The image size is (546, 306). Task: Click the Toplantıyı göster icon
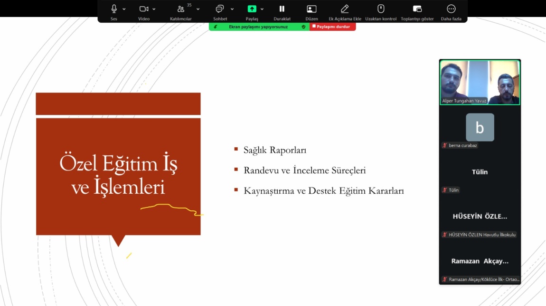417,9
